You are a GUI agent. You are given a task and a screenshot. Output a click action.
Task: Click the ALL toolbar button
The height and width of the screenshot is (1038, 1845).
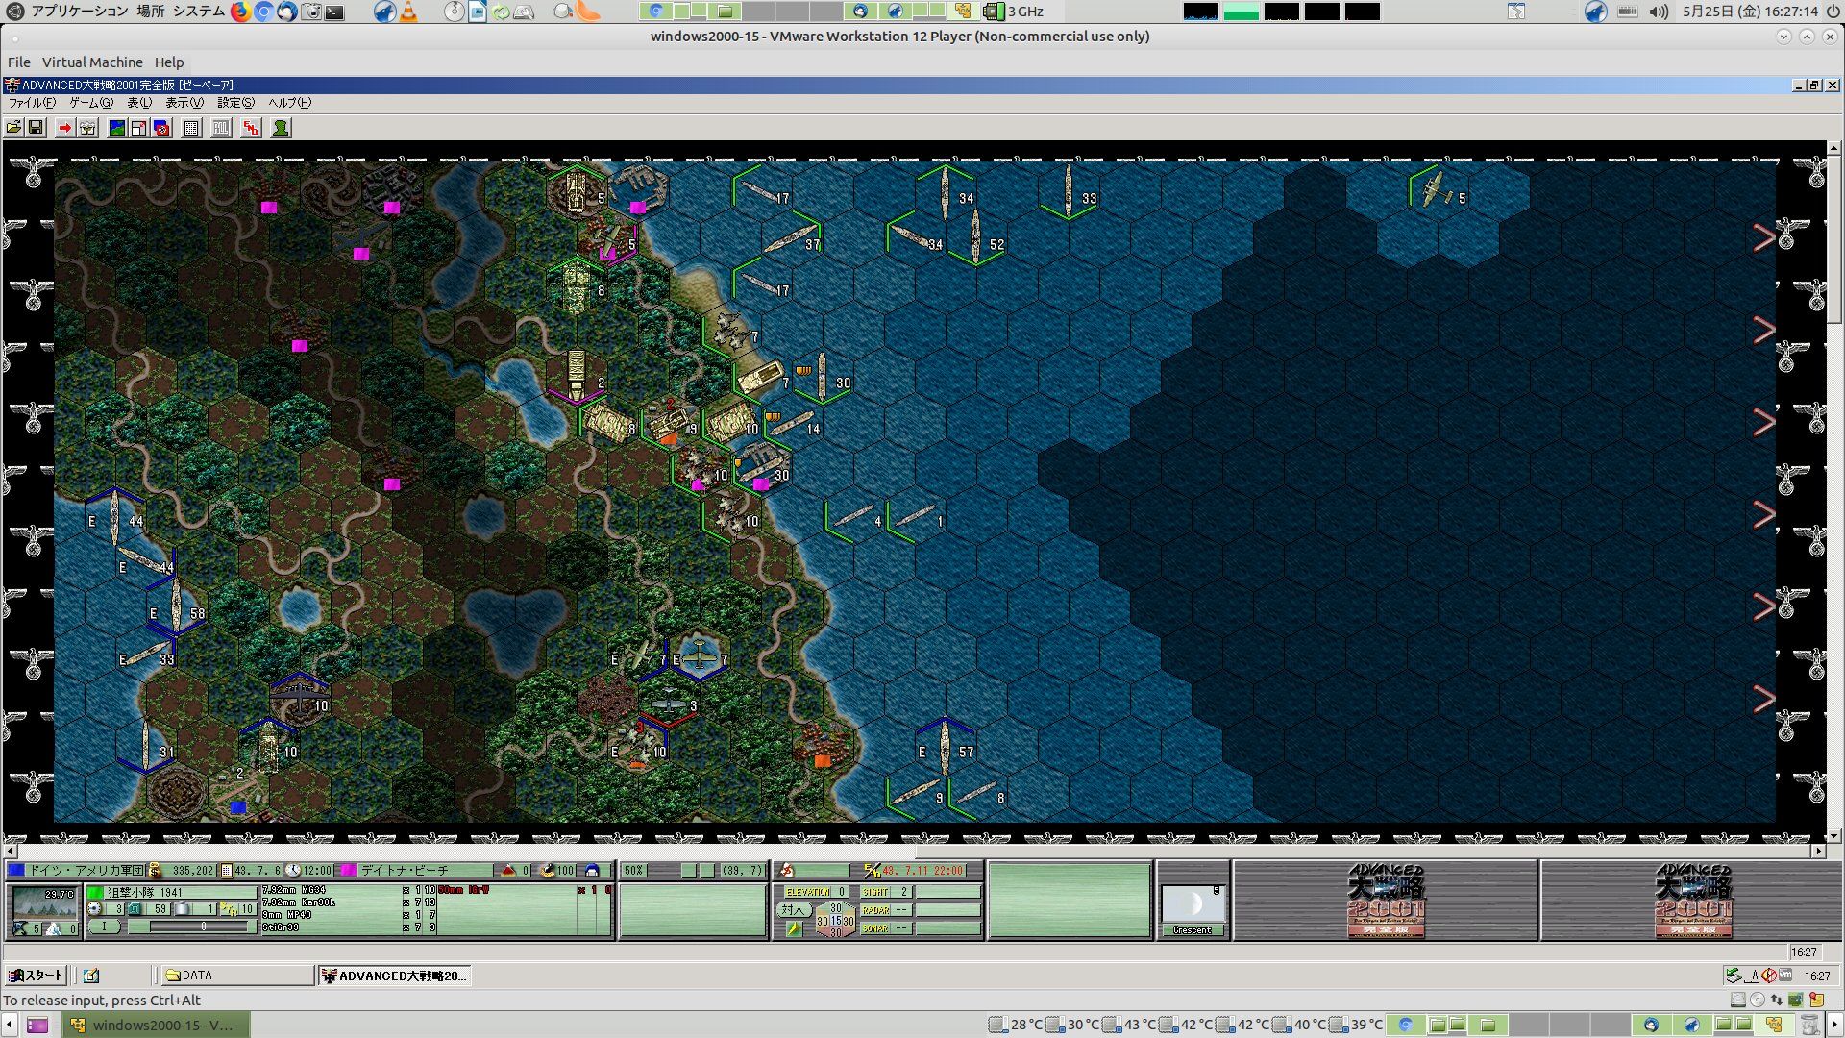(221, 128)
